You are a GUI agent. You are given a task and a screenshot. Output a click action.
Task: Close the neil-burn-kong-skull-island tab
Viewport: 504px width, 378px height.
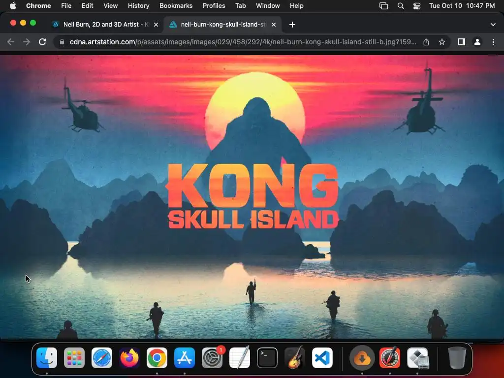tap(274, 25)
